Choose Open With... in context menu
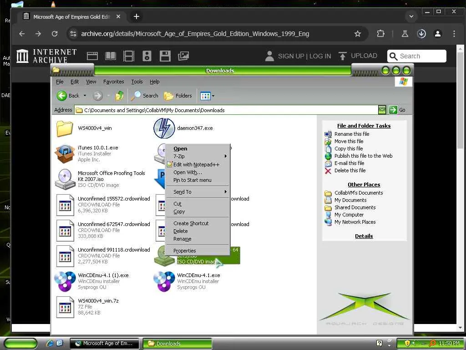The height and width of the screenshot is (350, 466). [198, 172]
